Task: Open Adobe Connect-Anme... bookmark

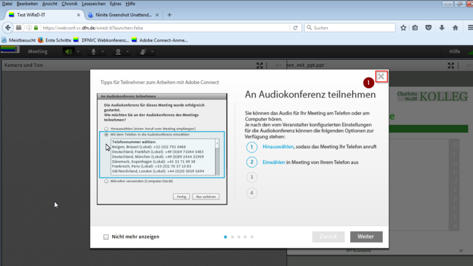Action: pyautogui.click(x=160, y=40)
